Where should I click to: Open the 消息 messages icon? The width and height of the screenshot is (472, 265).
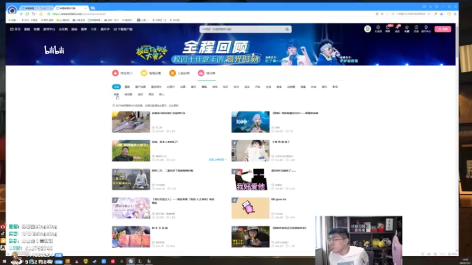(x=388, y=29)
